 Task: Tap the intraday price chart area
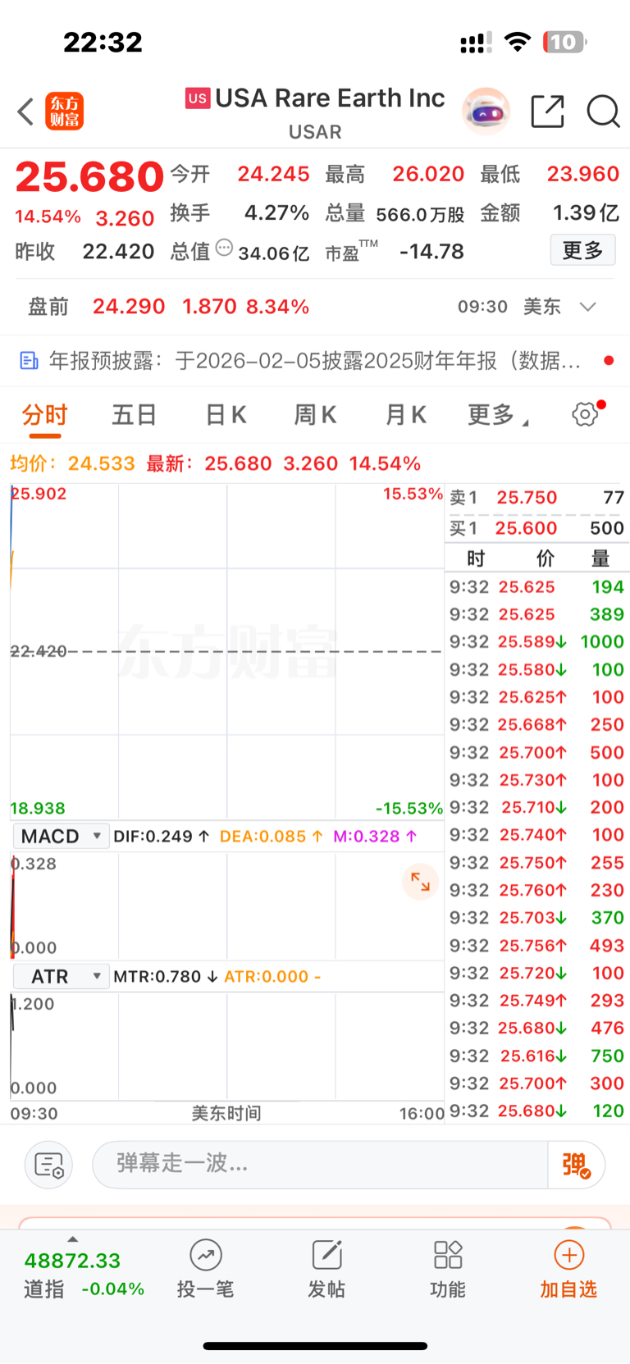coord(226,651)
